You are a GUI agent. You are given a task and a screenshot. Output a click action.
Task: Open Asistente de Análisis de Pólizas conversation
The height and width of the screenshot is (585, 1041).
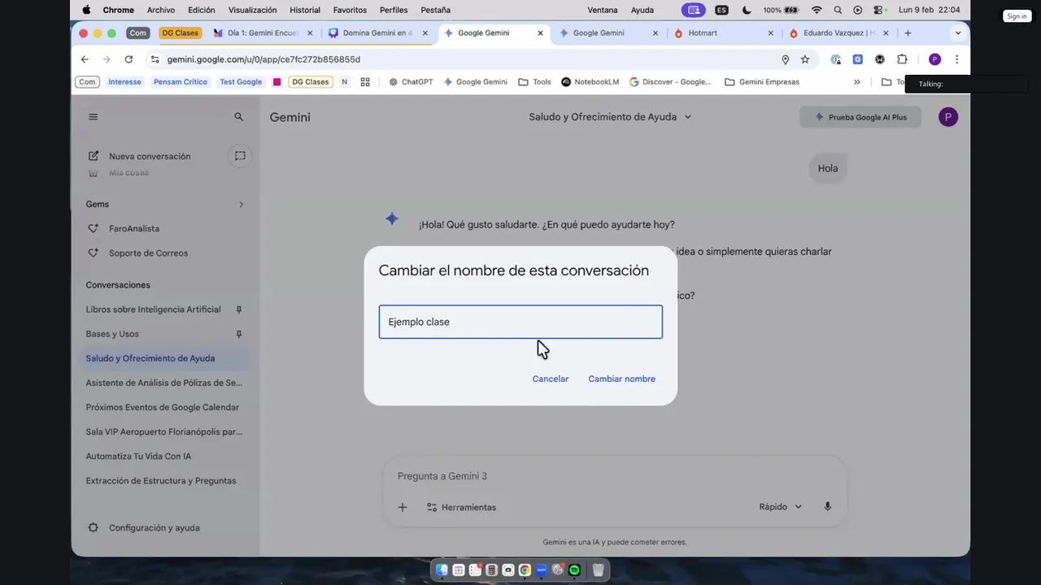coord(163,383)
